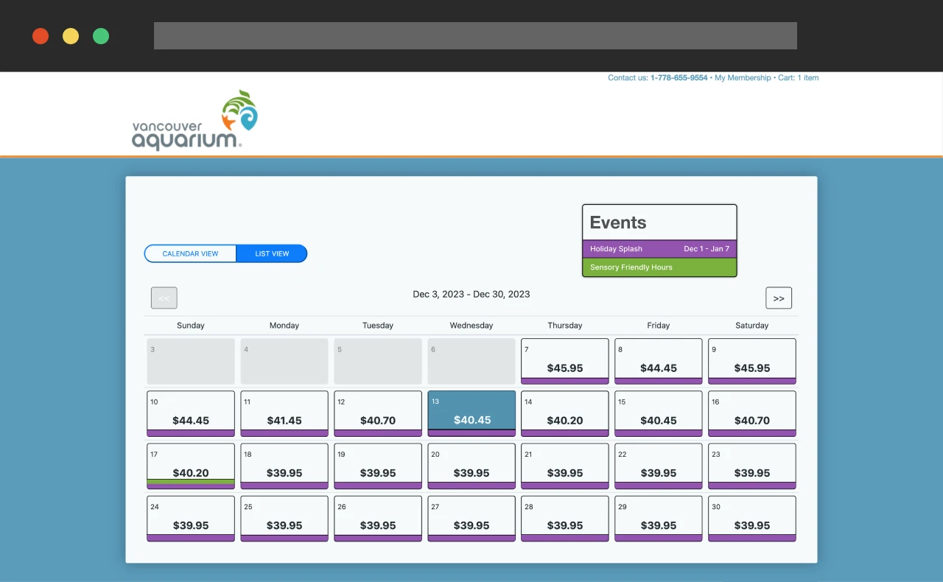Click the browser address bar
Image resolution: width=943 pixels, height=582 pixels.
(475, 35)
